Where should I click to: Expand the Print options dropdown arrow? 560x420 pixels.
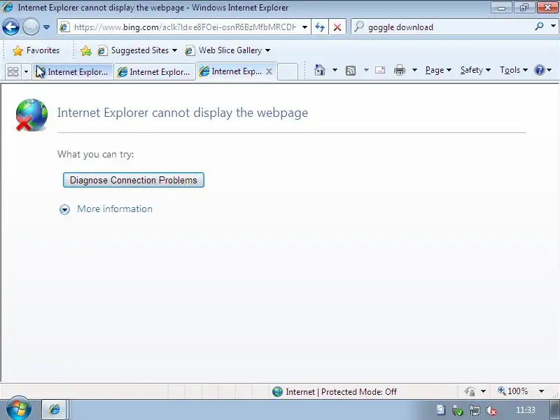tap(414, 70)
